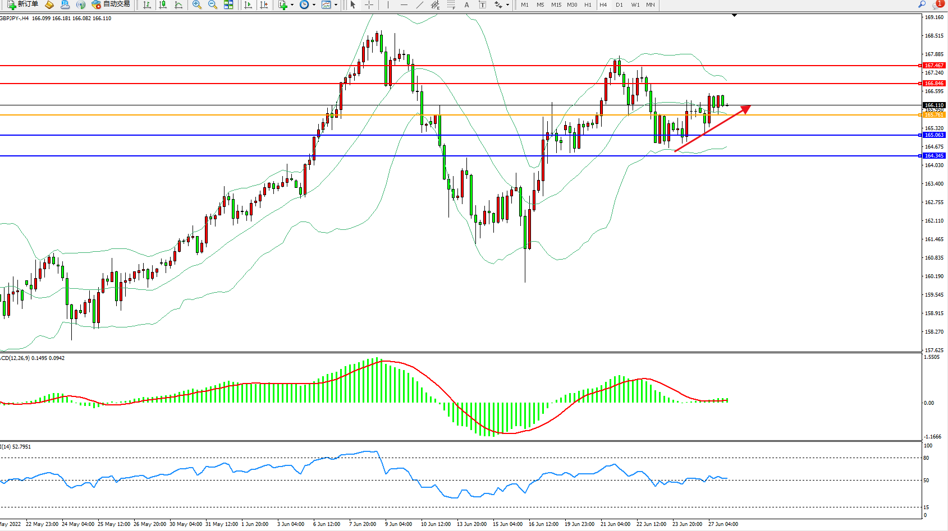Click the tile windows icon
Screen dimensions: 948x531
(x=228, y=4)
